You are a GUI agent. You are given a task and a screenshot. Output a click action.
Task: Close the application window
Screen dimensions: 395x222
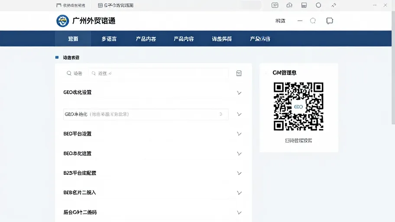click(385, 5)
